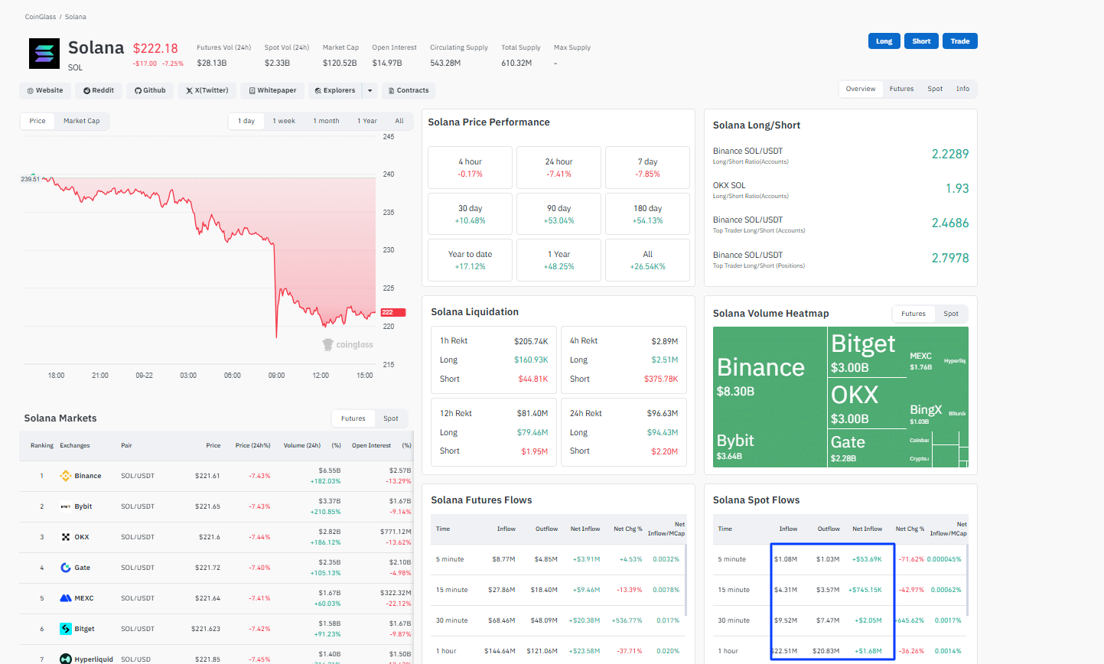Image resolution: width=1104 pixels, height=664 pixels.
Task: Open the Reddit link button
Action: click(99, 90)
